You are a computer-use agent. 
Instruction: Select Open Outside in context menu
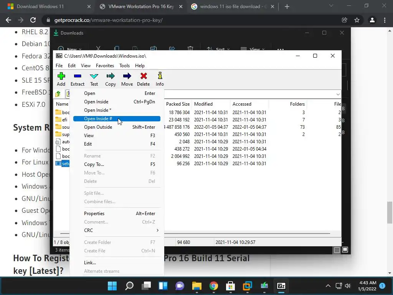click(117, 127)
